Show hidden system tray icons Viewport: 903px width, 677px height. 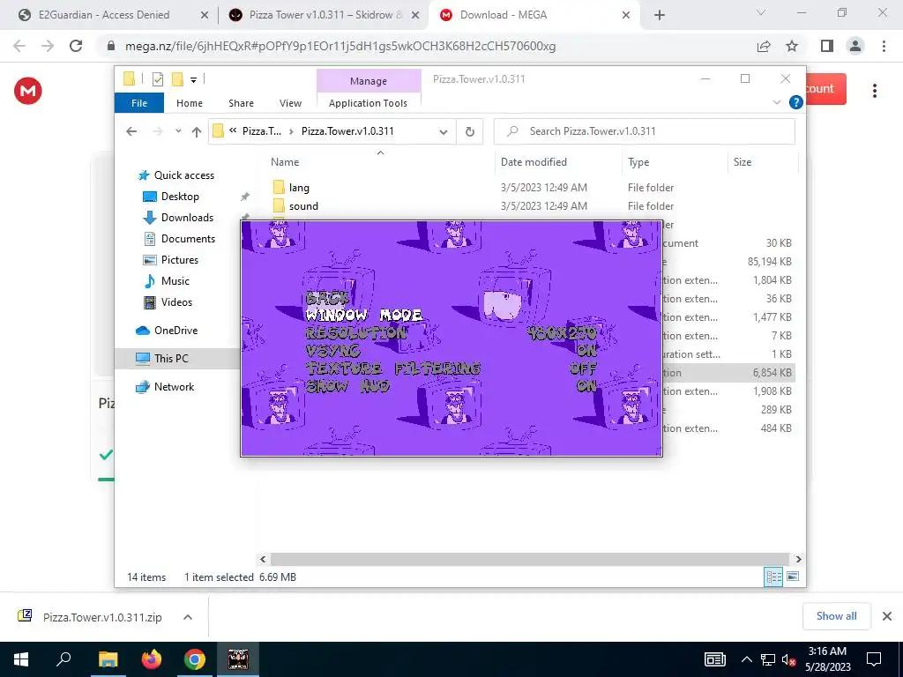[746, 659]
